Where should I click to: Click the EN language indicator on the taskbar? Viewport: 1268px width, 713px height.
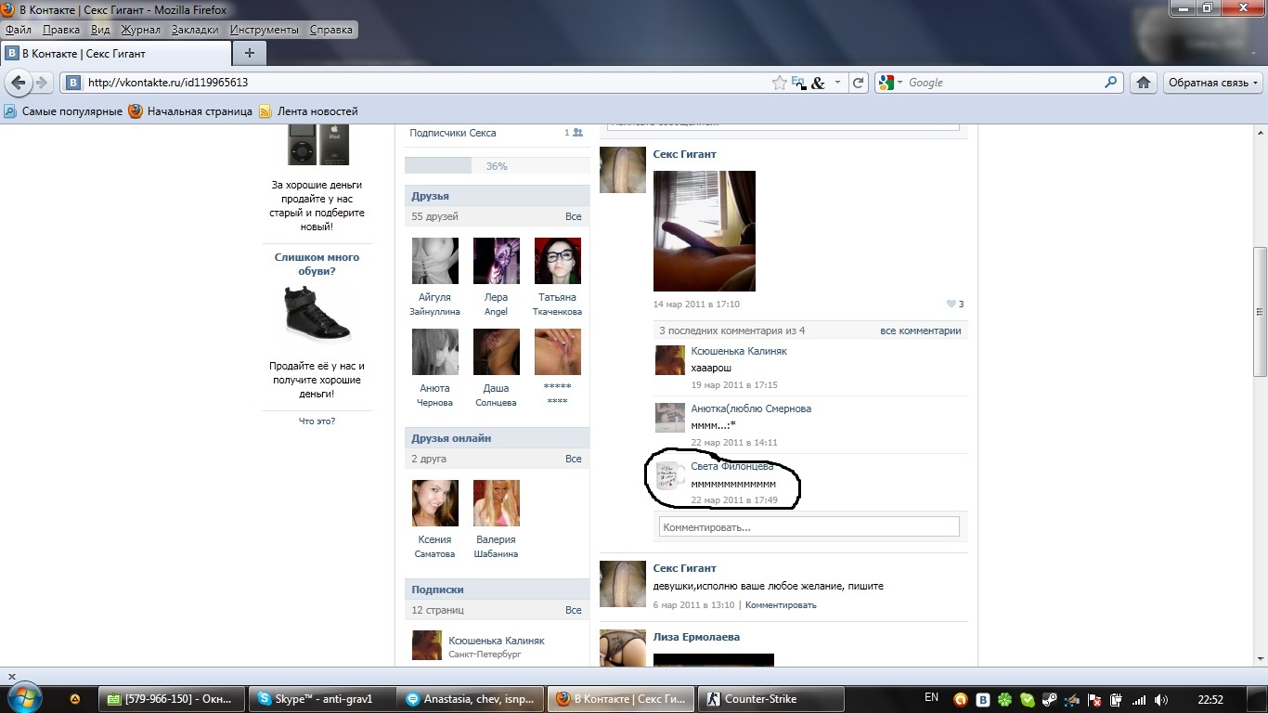(x=931, y=697)
